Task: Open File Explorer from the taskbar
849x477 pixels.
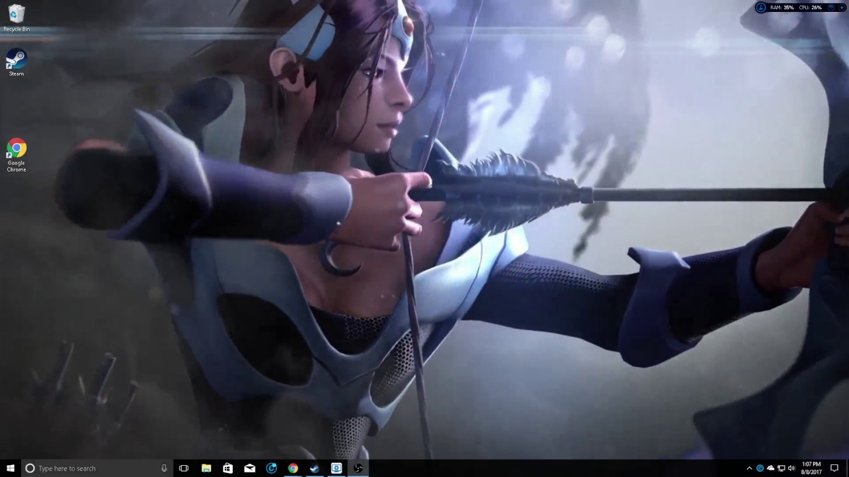Action: [x=206, y=468]
